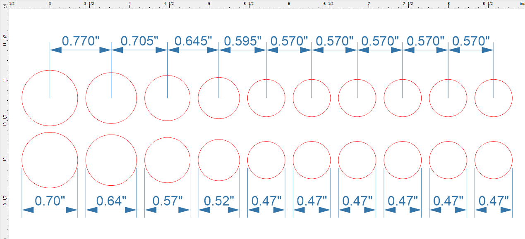525x239 pixels.
Task: Select the largest red circle in the top row
Action: pos(50,98)
